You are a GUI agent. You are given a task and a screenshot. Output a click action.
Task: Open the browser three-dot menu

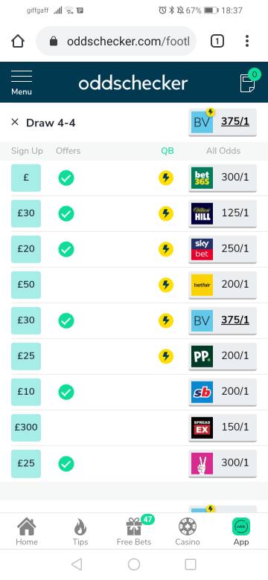247,41
